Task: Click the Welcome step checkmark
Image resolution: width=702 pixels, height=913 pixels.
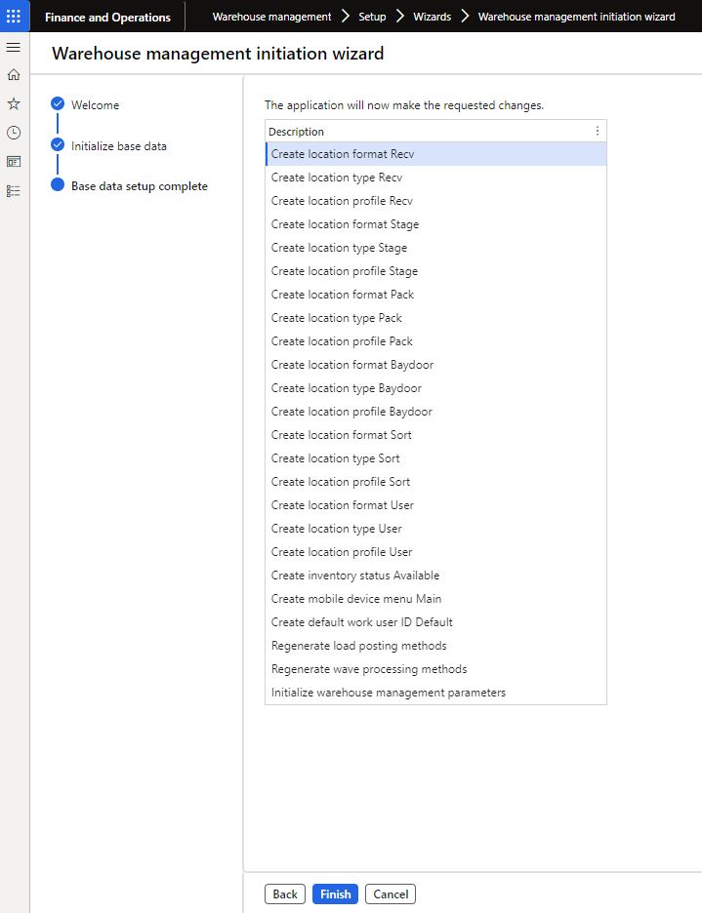Action: coord(58,103)
